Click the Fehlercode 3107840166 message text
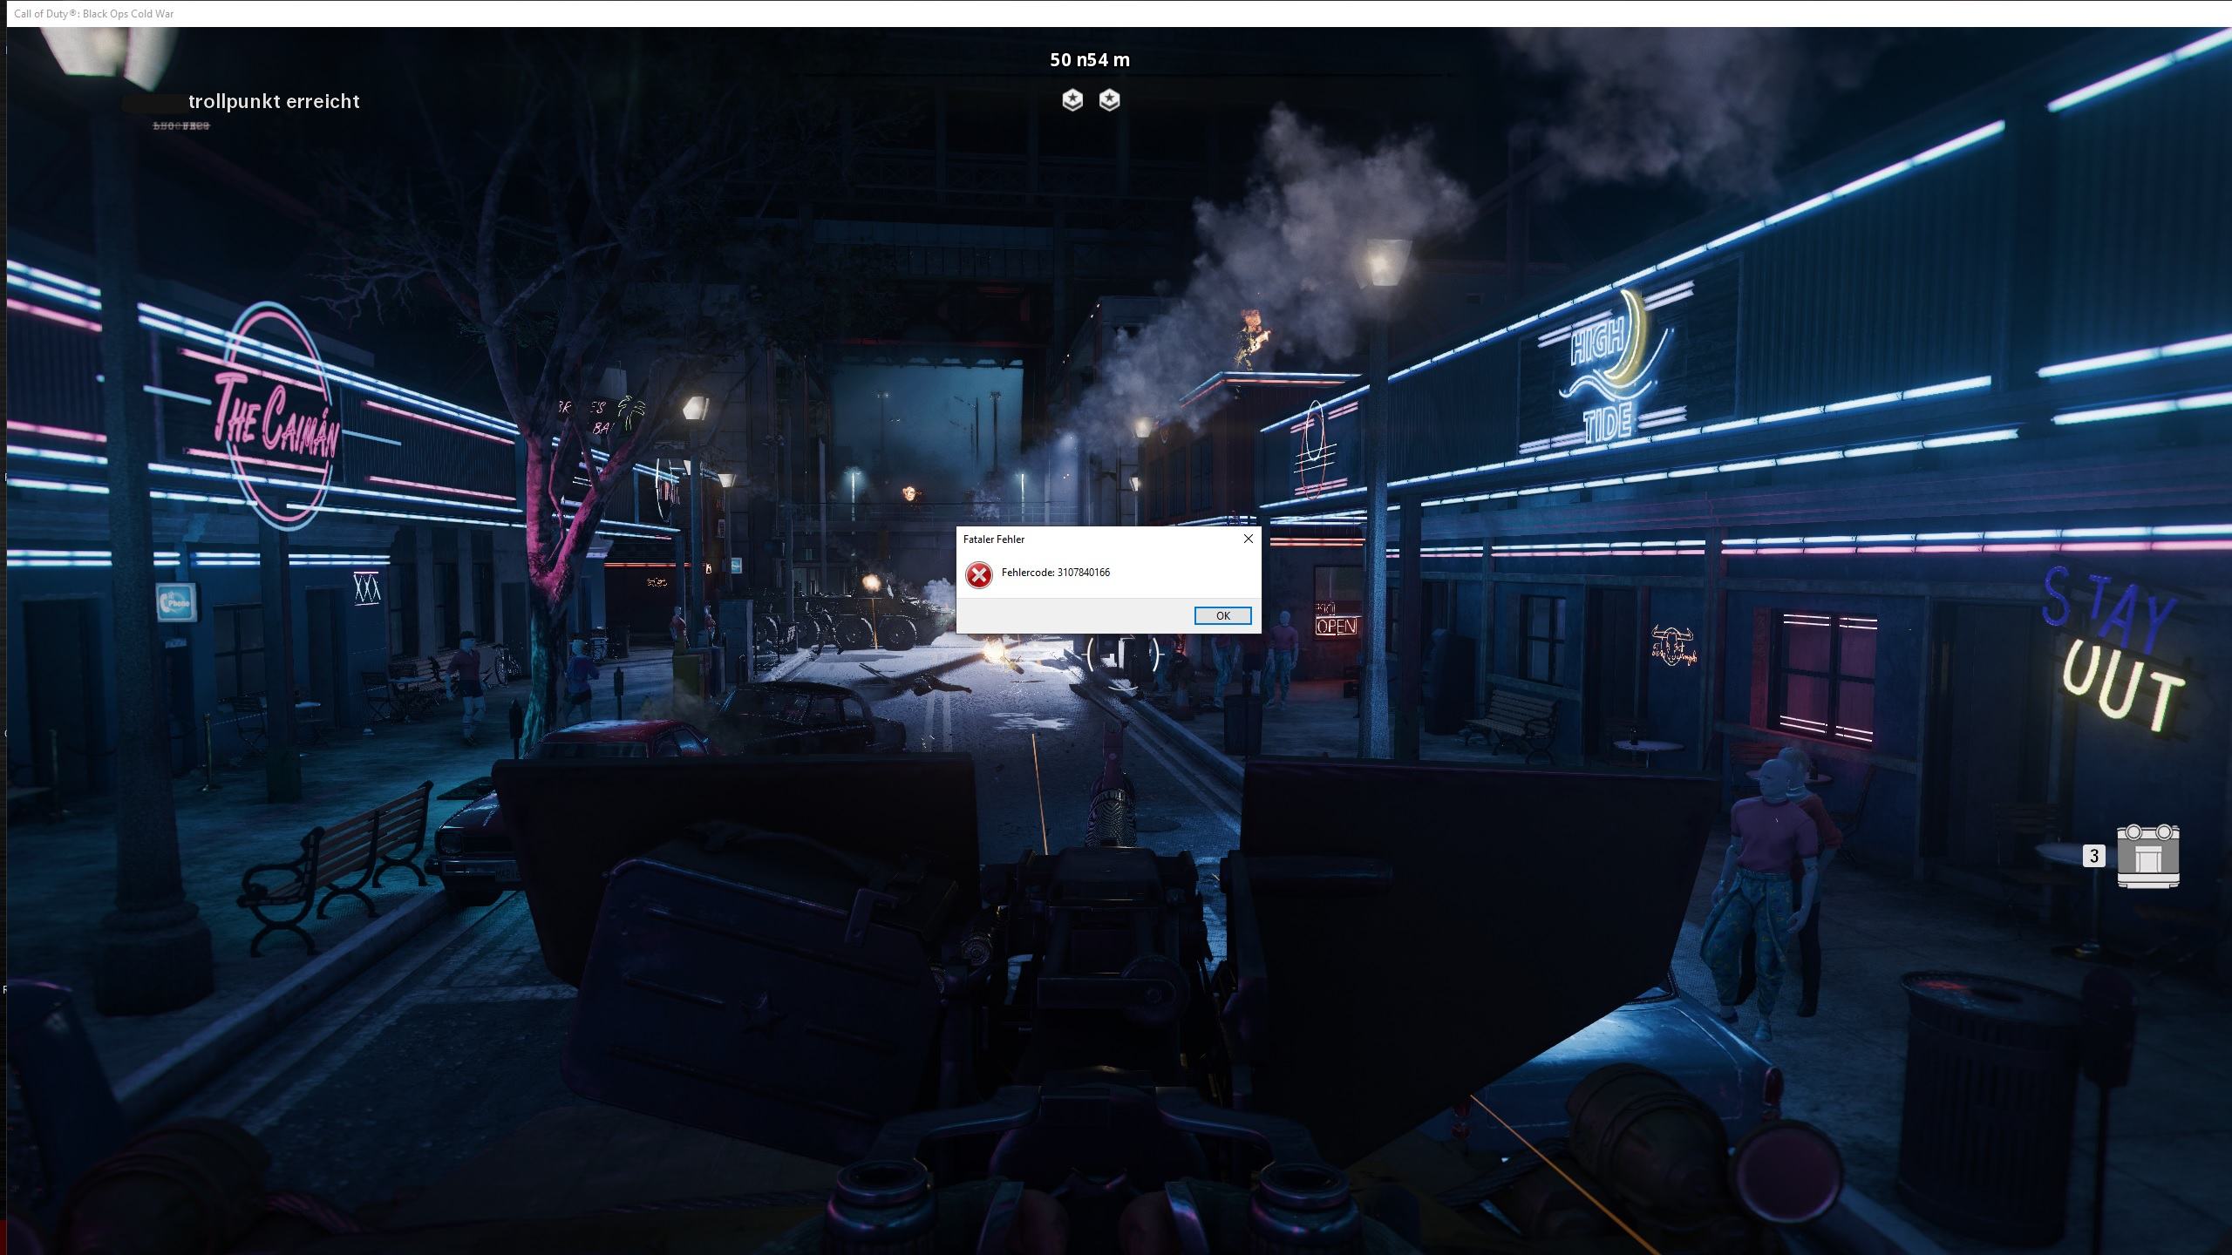Image resolution: width=2232 pixels, height=1255 pixels. pyautogui.click(x=1055, y=573)
